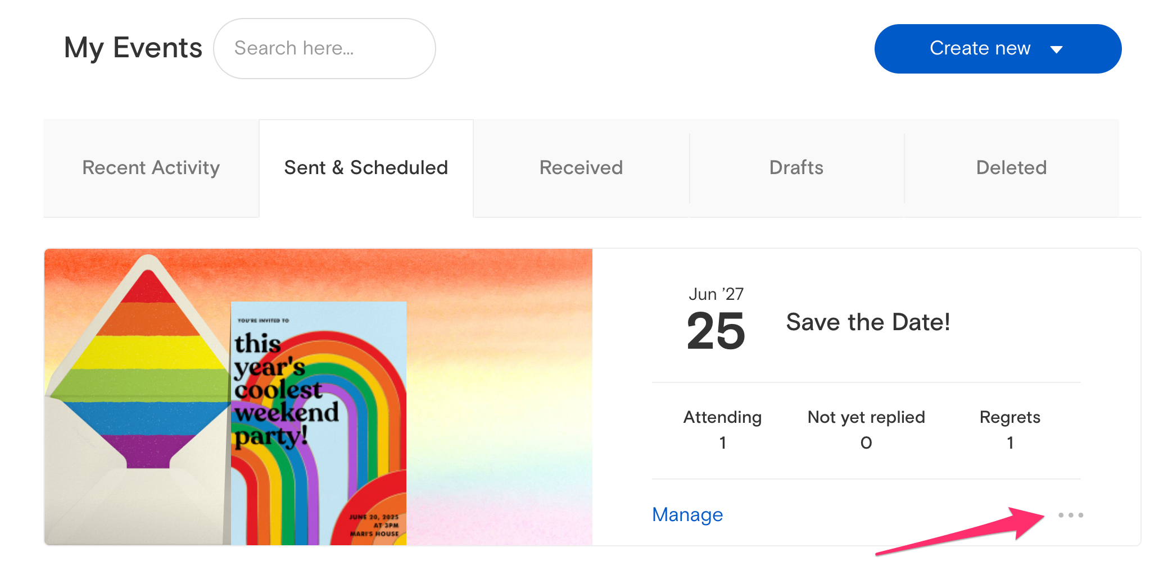Click the gradient banner beside the invitation
Screen dimensions: 1168x575
499,396
